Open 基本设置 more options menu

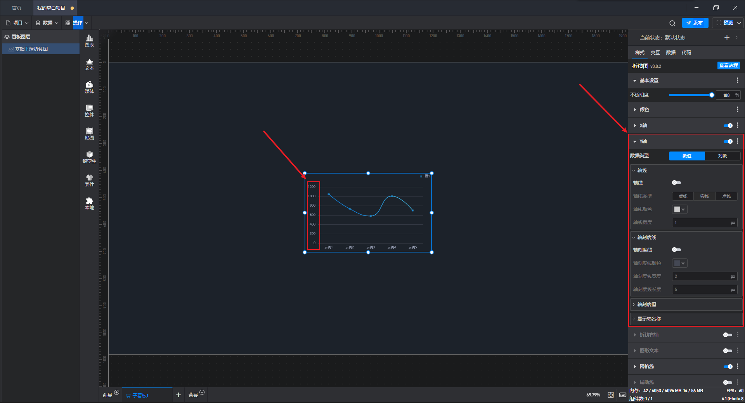coord(738,80)
